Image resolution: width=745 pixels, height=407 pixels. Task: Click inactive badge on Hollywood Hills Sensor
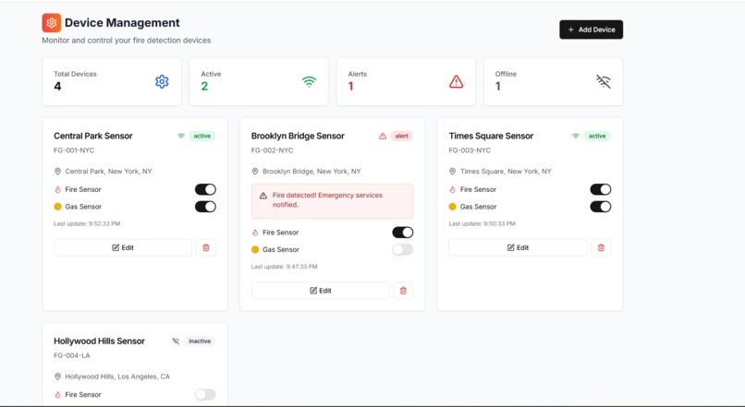coord(200,341)
